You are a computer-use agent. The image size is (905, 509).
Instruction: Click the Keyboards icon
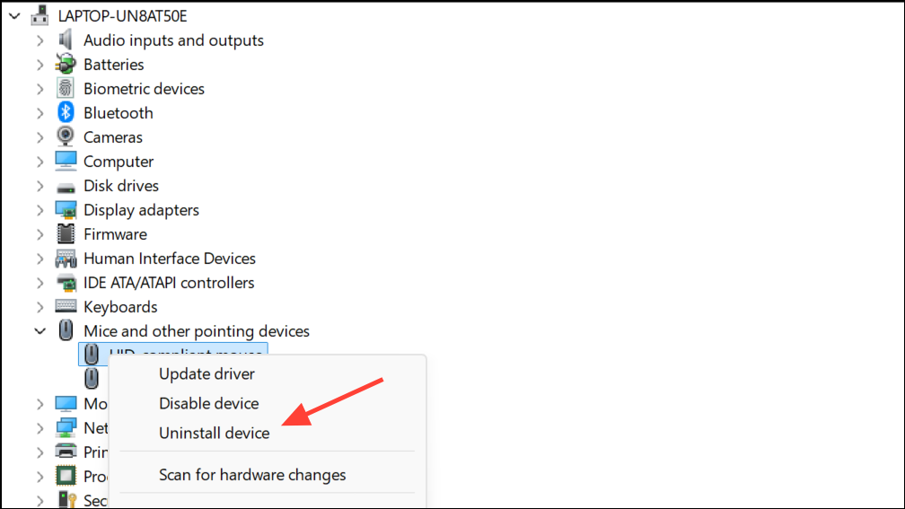pos(66,307)
